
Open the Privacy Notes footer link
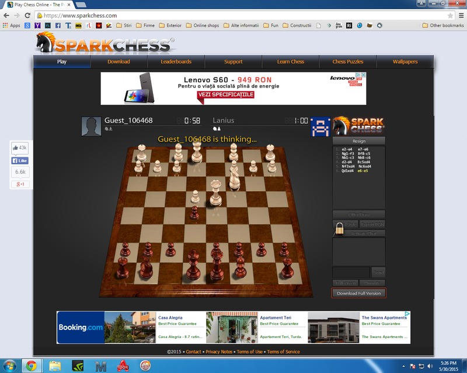pos(219,351)
